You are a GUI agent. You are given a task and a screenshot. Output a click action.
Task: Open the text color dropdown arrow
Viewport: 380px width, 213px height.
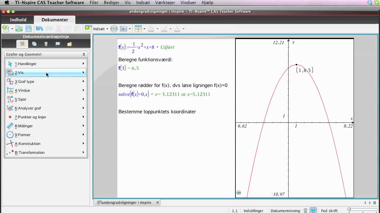183,29
